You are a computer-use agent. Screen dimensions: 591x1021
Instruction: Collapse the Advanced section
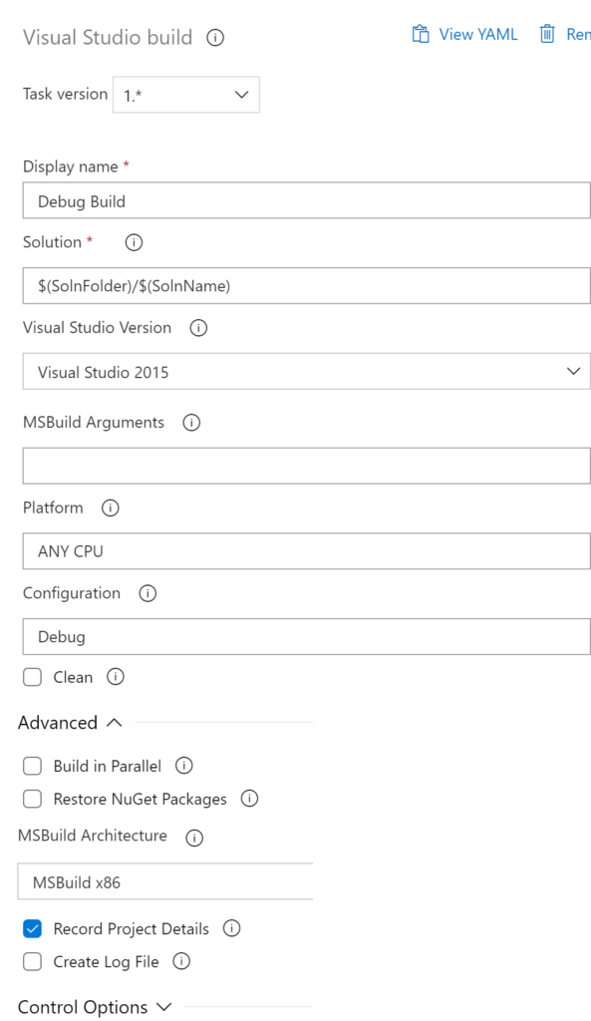(71, 723)
